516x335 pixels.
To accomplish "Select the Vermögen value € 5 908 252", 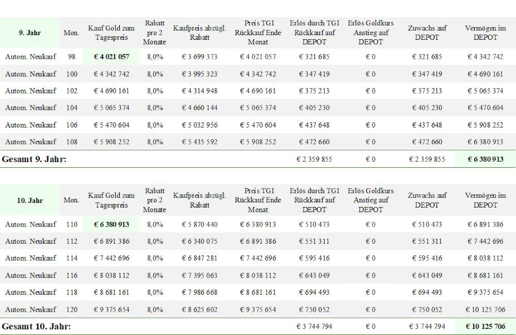I will pyautogui.click(x=486, y=125).
